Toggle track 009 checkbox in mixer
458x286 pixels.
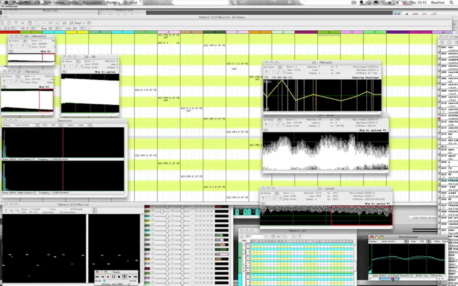point(153,245)
